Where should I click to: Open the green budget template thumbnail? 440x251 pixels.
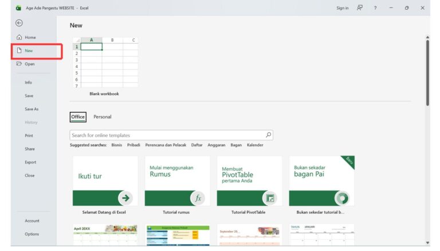coord(178,235)
